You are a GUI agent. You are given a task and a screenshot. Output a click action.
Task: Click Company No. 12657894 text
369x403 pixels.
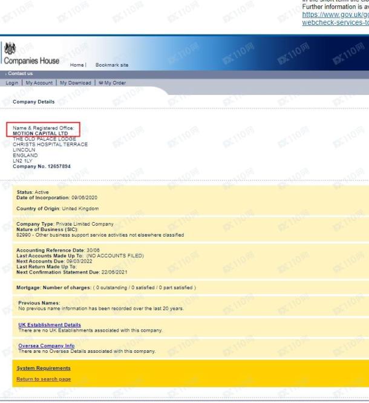(x=42, y=166)
